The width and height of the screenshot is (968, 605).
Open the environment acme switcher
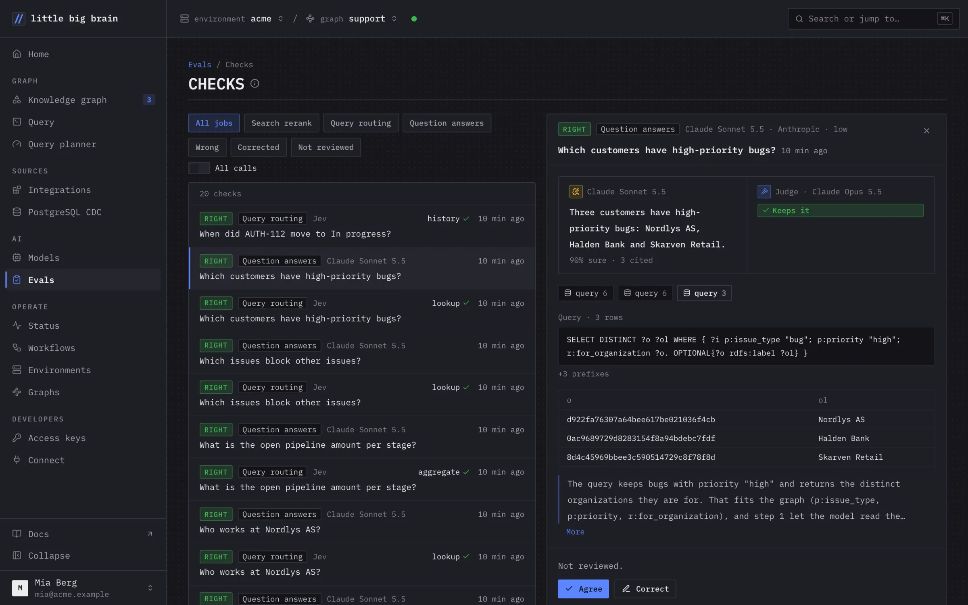pyautogui.click(x=232, y=19)
